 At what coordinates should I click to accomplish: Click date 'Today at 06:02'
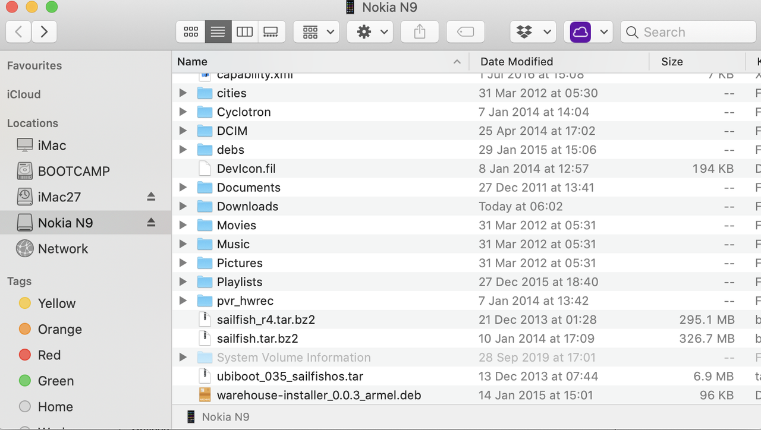tap(520, 207)
